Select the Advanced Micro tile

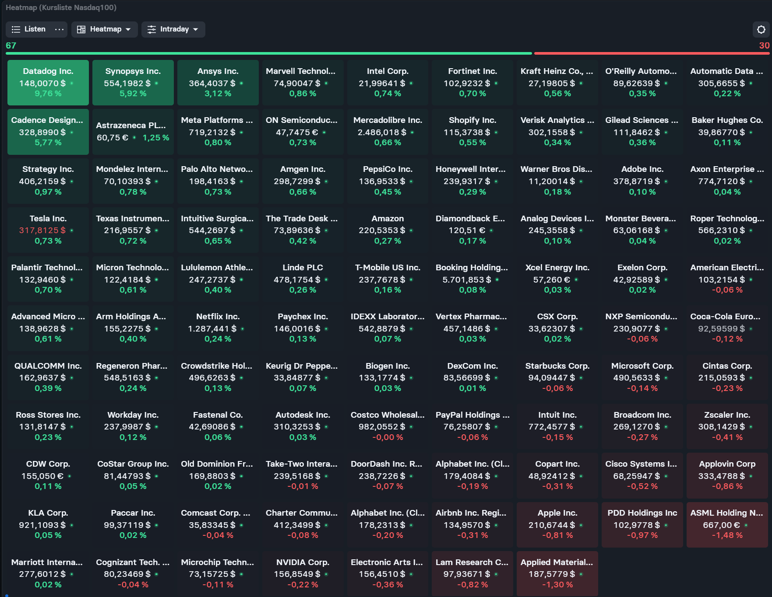[x=48, y=328]
